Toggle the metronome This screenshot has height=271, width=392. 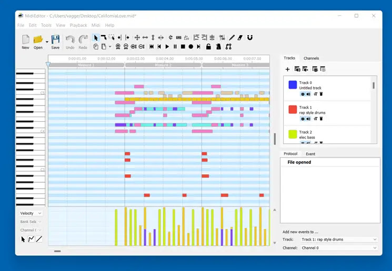(x=218, y=46)
